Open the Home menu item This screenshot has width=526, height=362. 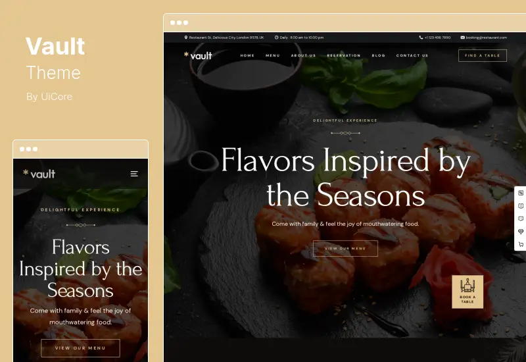247,55
